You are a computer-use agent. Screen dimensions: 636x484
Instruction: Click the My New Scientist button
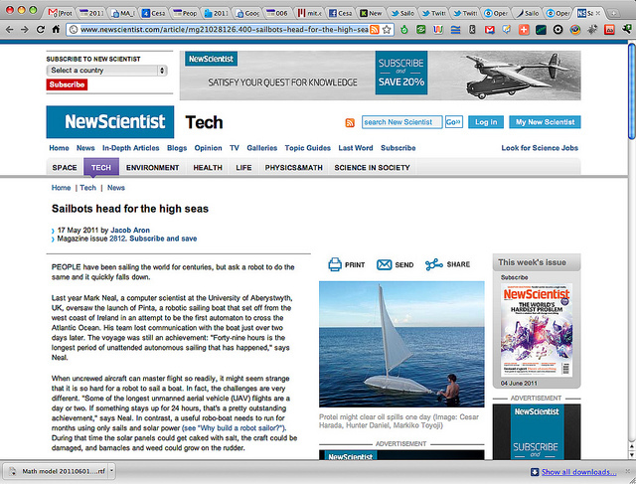tap(545, 122)
